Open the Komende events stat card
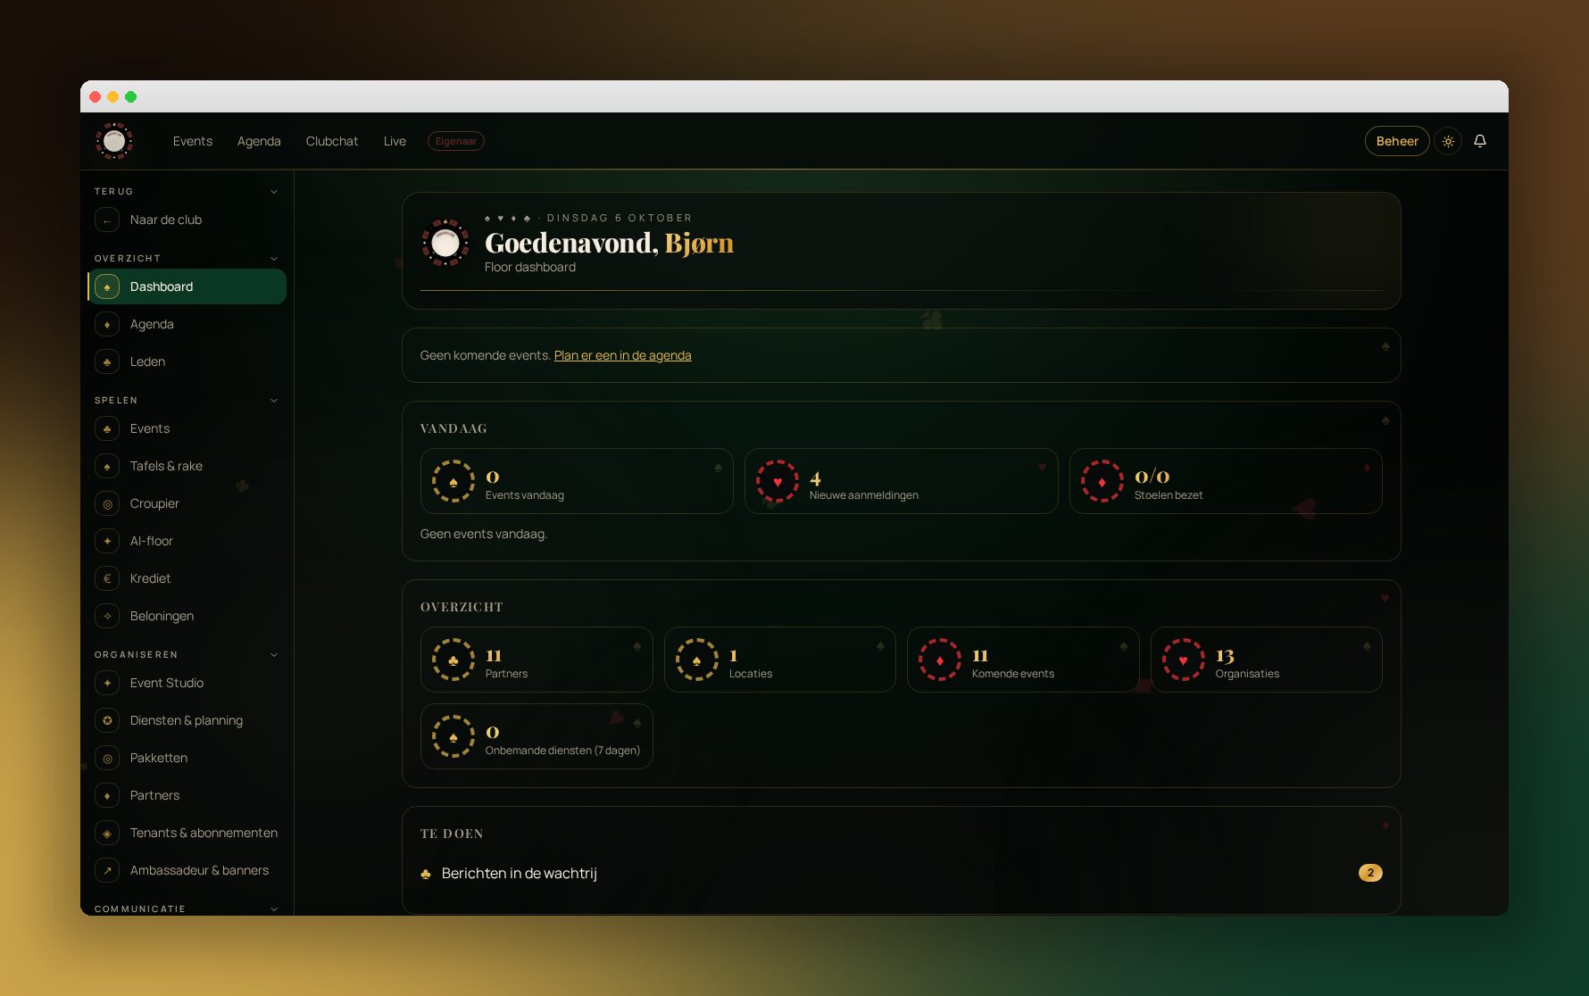The height and width of the screenshot is (996, 1589). (1023, 660)
